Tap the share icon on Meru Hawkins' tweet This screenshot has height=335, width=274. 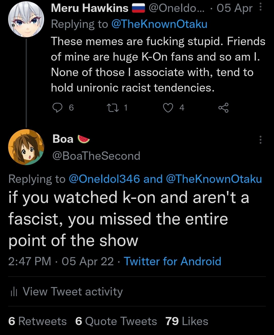point(224,108)
